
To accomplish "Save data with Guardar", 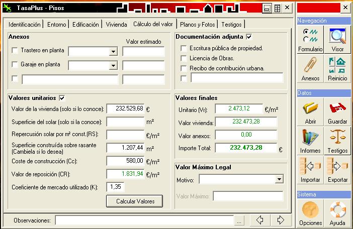I will 337,111.
